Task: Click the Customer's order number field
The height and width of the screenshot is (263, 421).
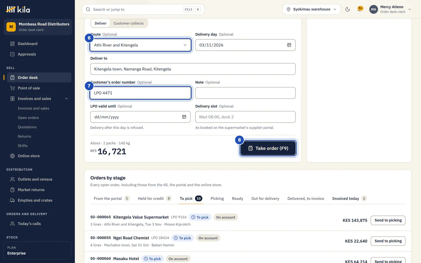Action: click(x=140, y=93)
